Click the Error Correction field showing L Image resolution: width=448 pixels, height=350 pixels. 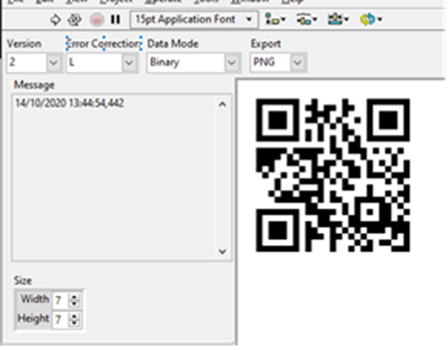pyautogui.click(x=95, y=62)
